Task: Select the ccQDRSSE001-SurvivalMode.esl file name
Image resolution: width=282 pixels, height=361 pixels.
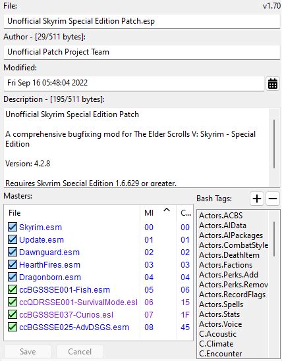Action: (78, 302)
